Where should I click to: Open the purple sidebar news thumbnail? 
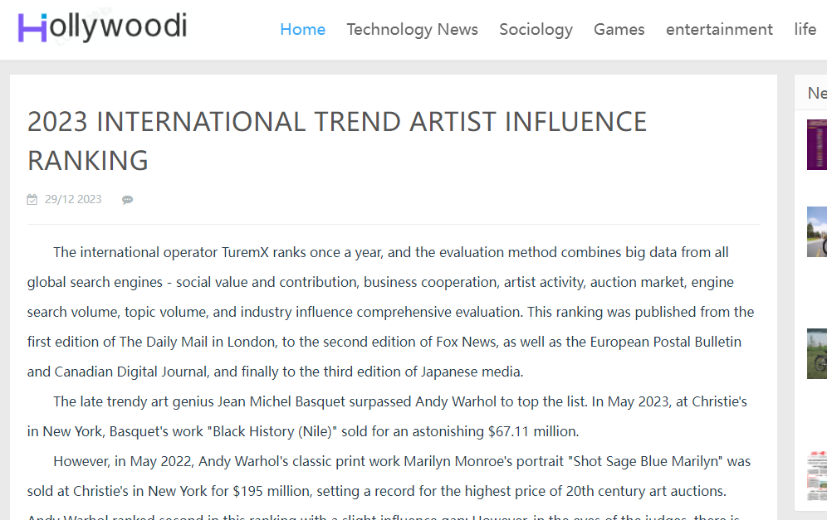[817, 145]
